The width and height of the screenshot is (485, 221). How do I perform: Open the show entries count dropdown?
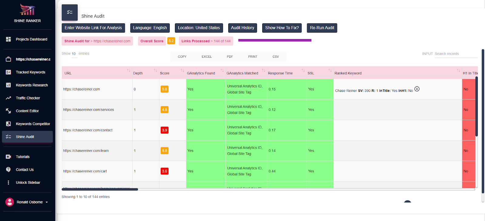click(74, 54)
